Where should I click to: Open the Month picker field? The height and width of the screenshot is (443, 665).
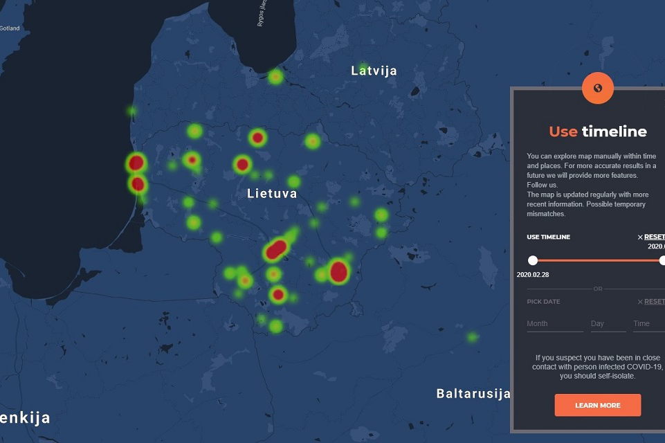pyautogui.click(x=554, y=324)
